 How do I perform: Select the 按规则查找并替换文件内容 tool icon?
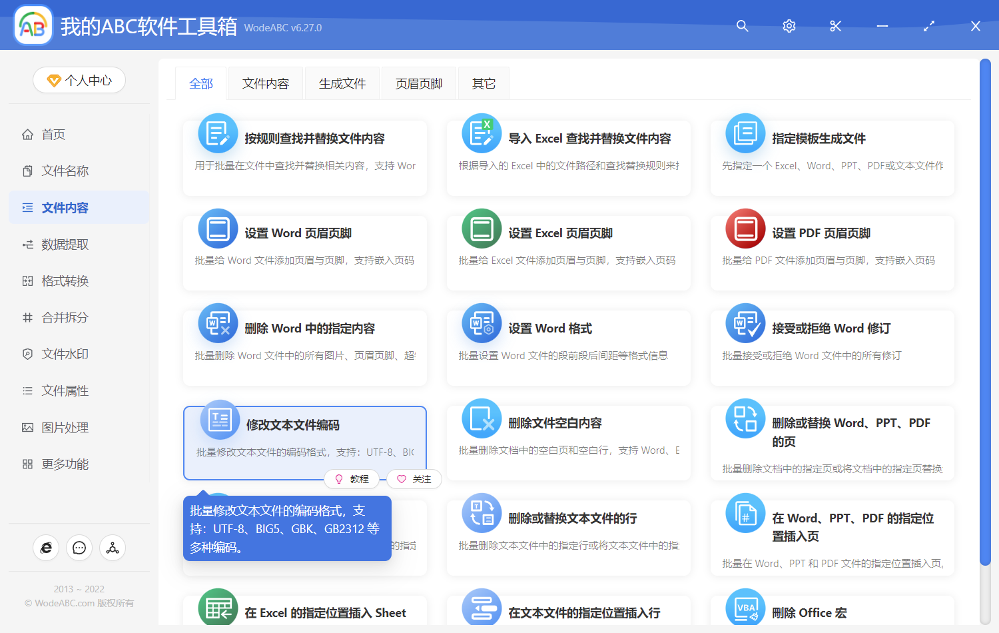pyautogui.click(x=218, y=133)
